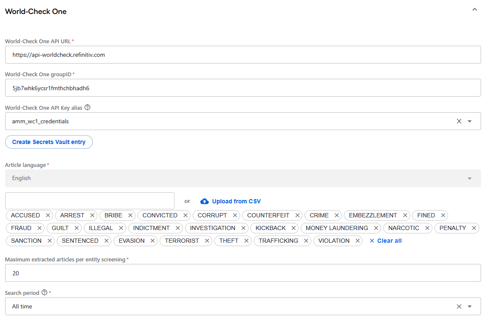The height and width of the screenshot is (333, 487).
Task: Remove the SENTENCED keyword tag
Action: 106,241
